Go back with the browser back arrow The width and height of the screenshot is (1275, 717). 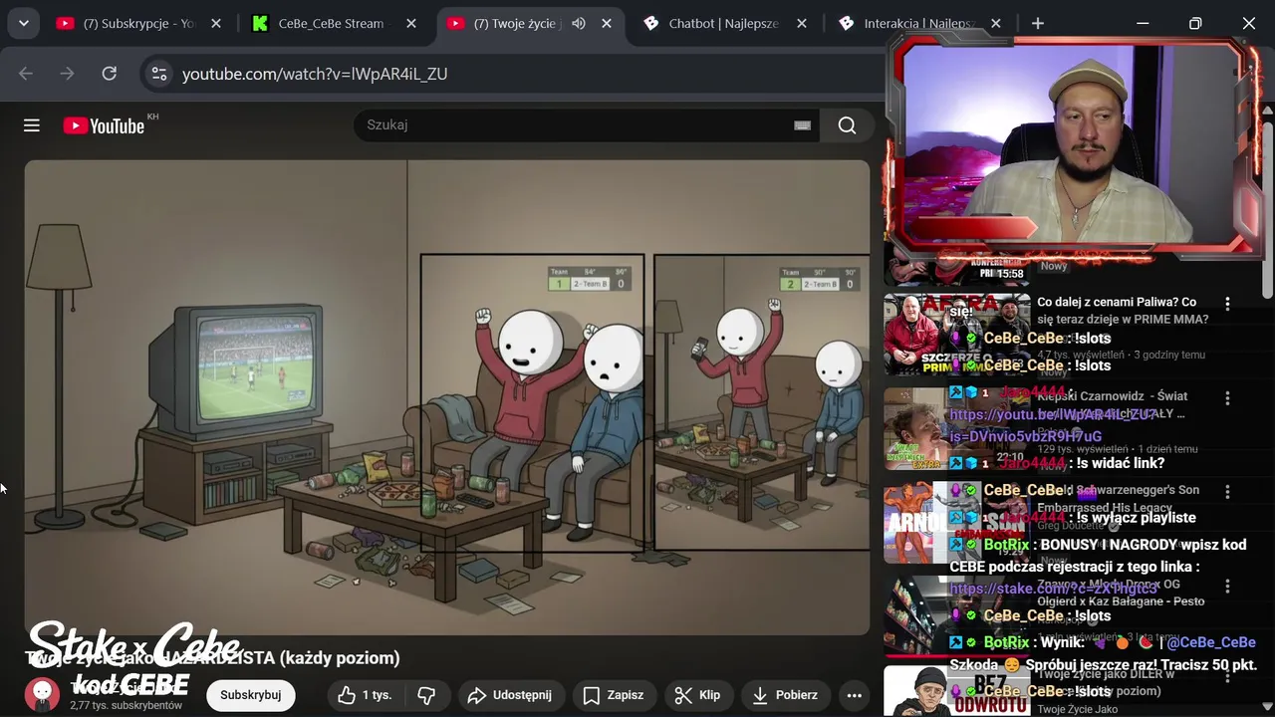click(x=26, y=74)
